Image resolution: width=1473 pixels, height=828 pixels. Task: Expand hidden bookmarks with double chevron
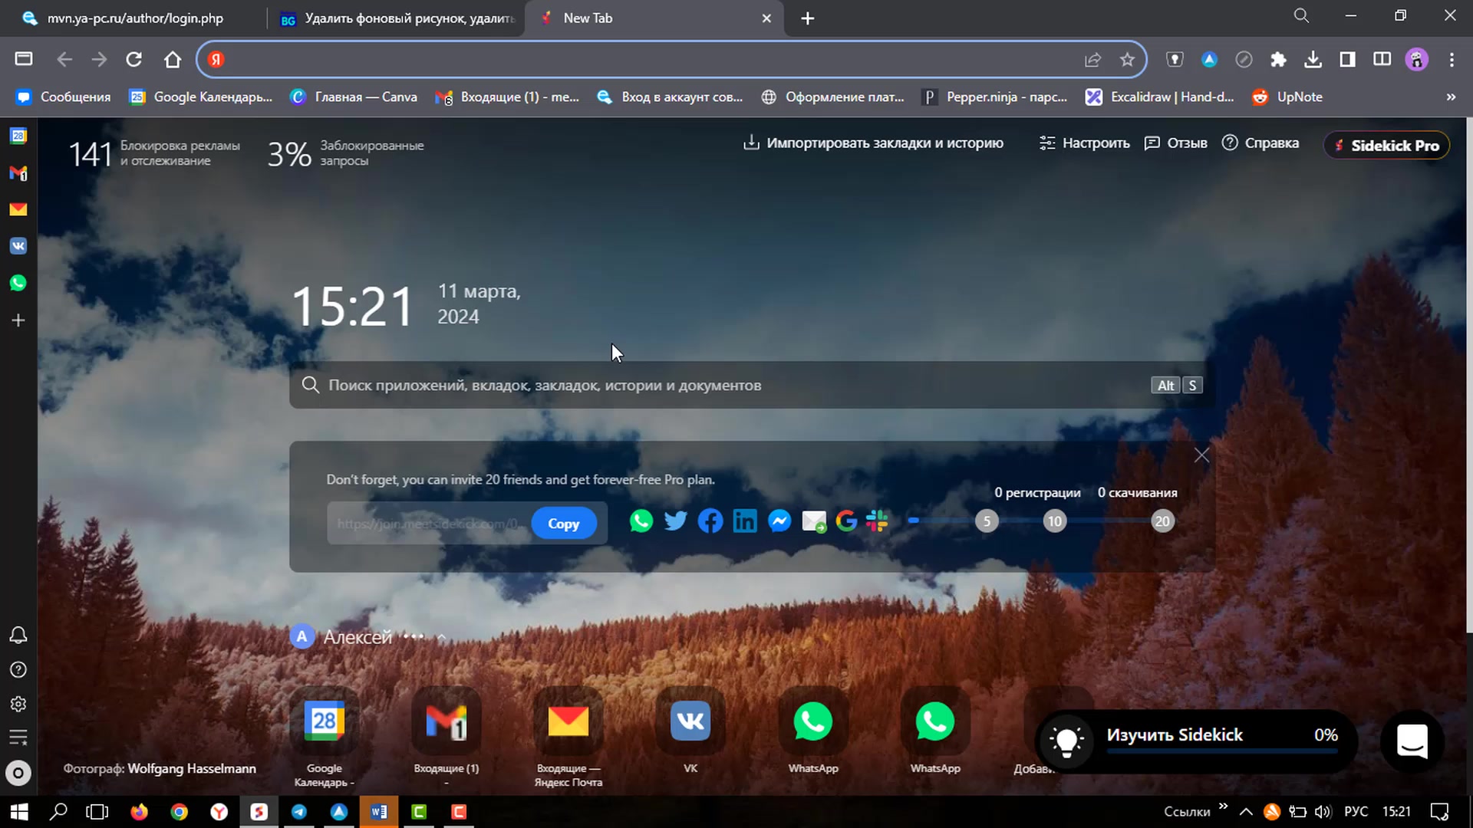(1451, 97)
